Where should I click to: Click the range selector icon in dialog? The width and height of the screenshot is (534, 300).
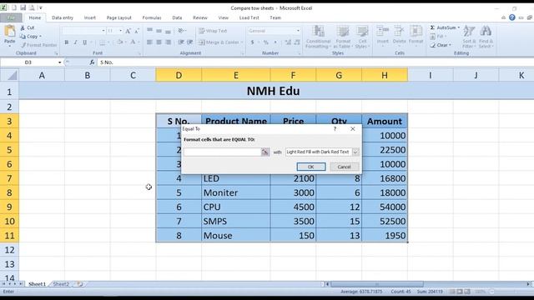pyautogui.click(x=265, y=152)
